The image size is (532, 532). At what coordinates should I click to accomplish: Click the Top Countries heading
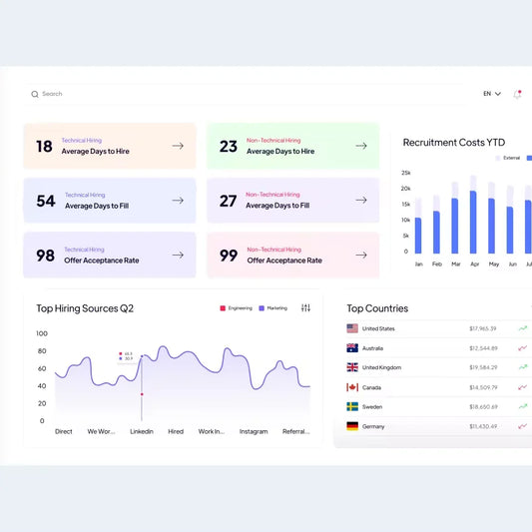[377, 308]
